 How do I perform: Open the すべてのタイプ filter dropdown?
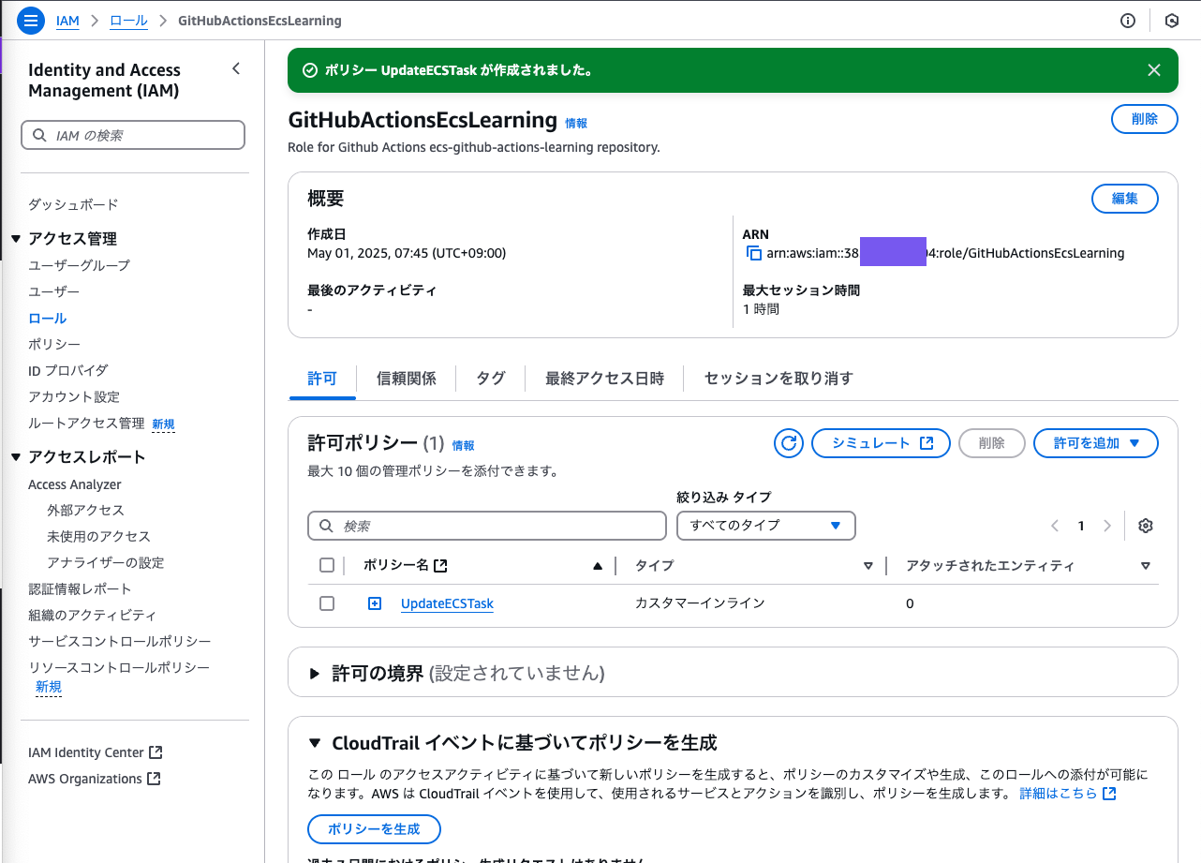coord(765,526)
